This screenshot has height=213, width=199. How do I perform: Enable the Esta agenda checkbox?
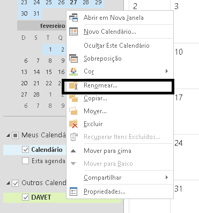pos(25,161)
